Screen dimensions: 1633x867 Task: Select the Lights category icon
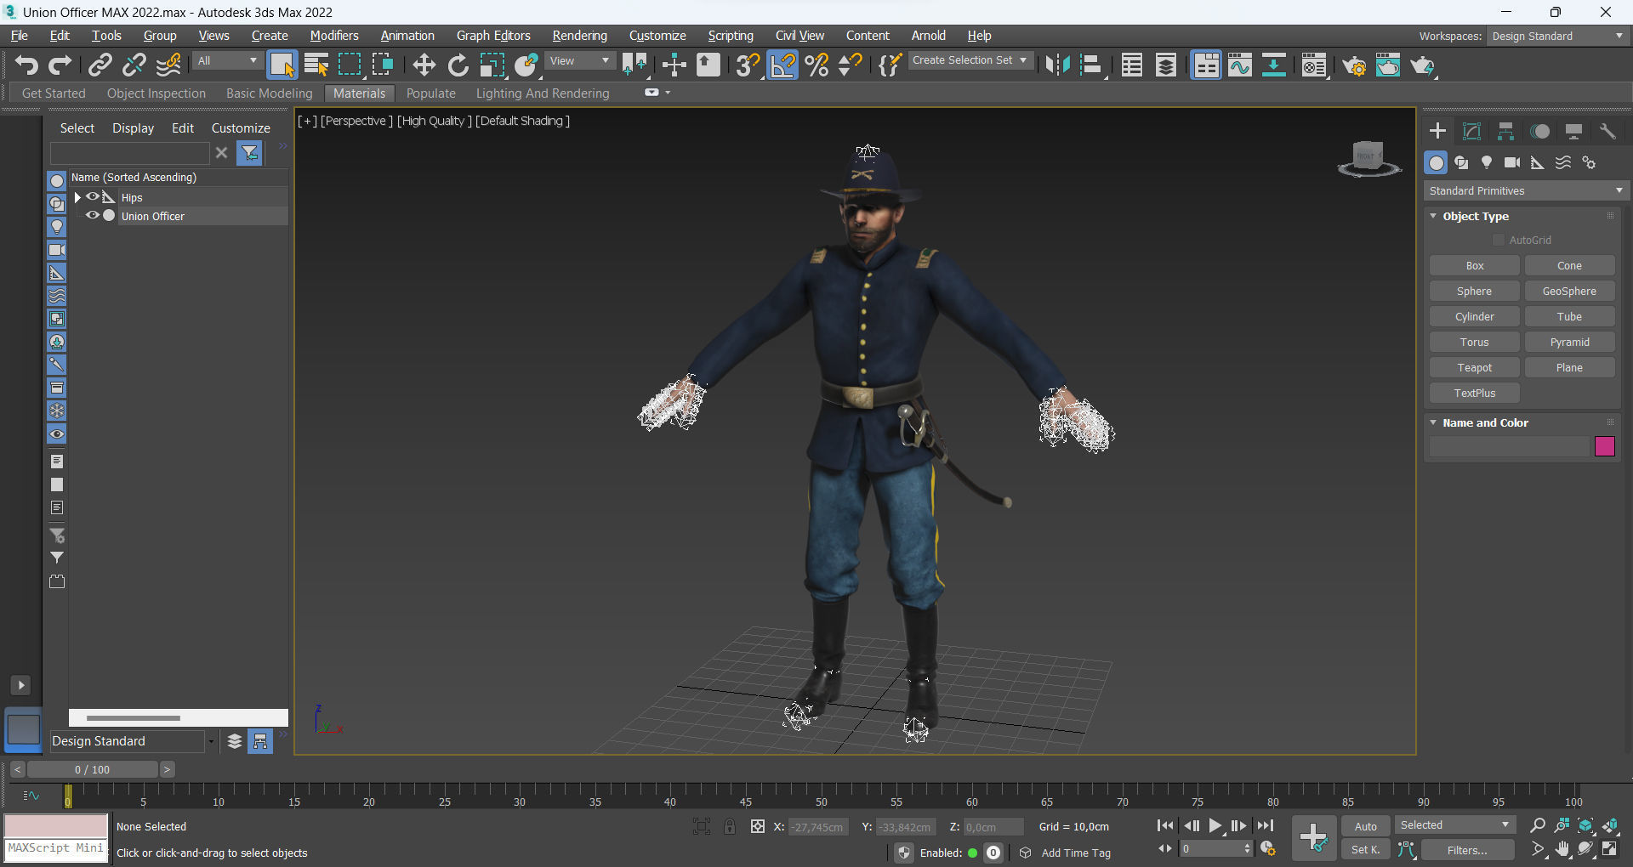coord(1487,162)
